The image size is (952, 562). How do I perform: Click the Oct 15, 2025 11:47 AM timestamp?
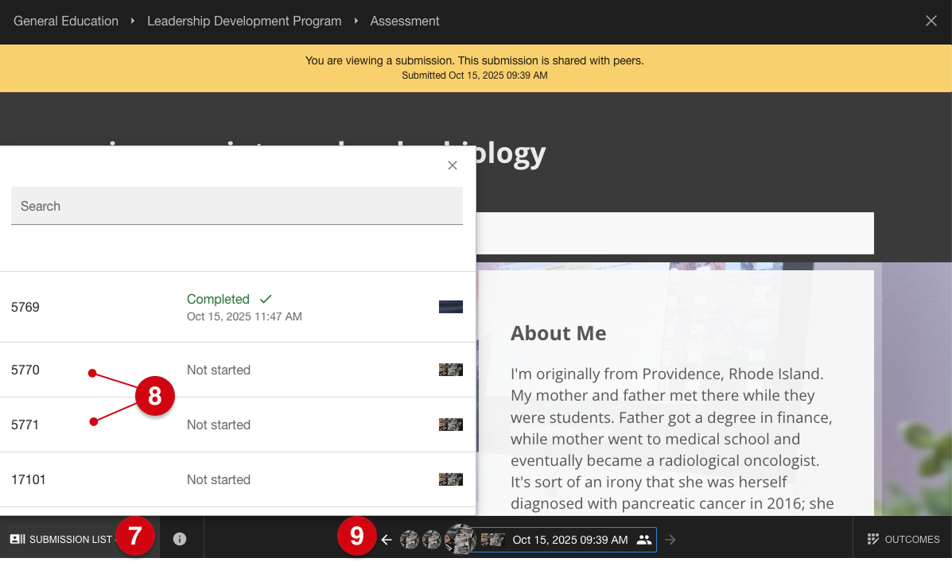[x=244, y=317]
